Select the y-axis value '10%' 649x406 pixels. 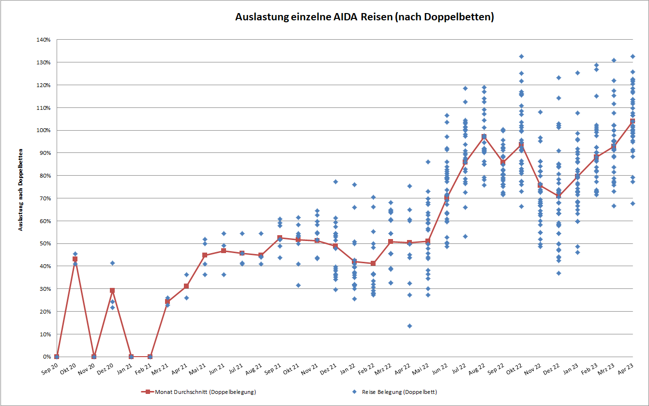coord(45,334)
